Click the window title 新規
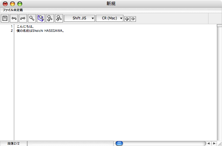 [111, 4]
